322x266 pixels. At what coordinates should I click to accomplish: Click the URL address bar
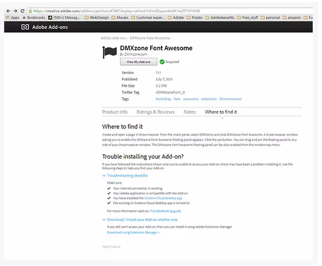[x=154, y=11]
